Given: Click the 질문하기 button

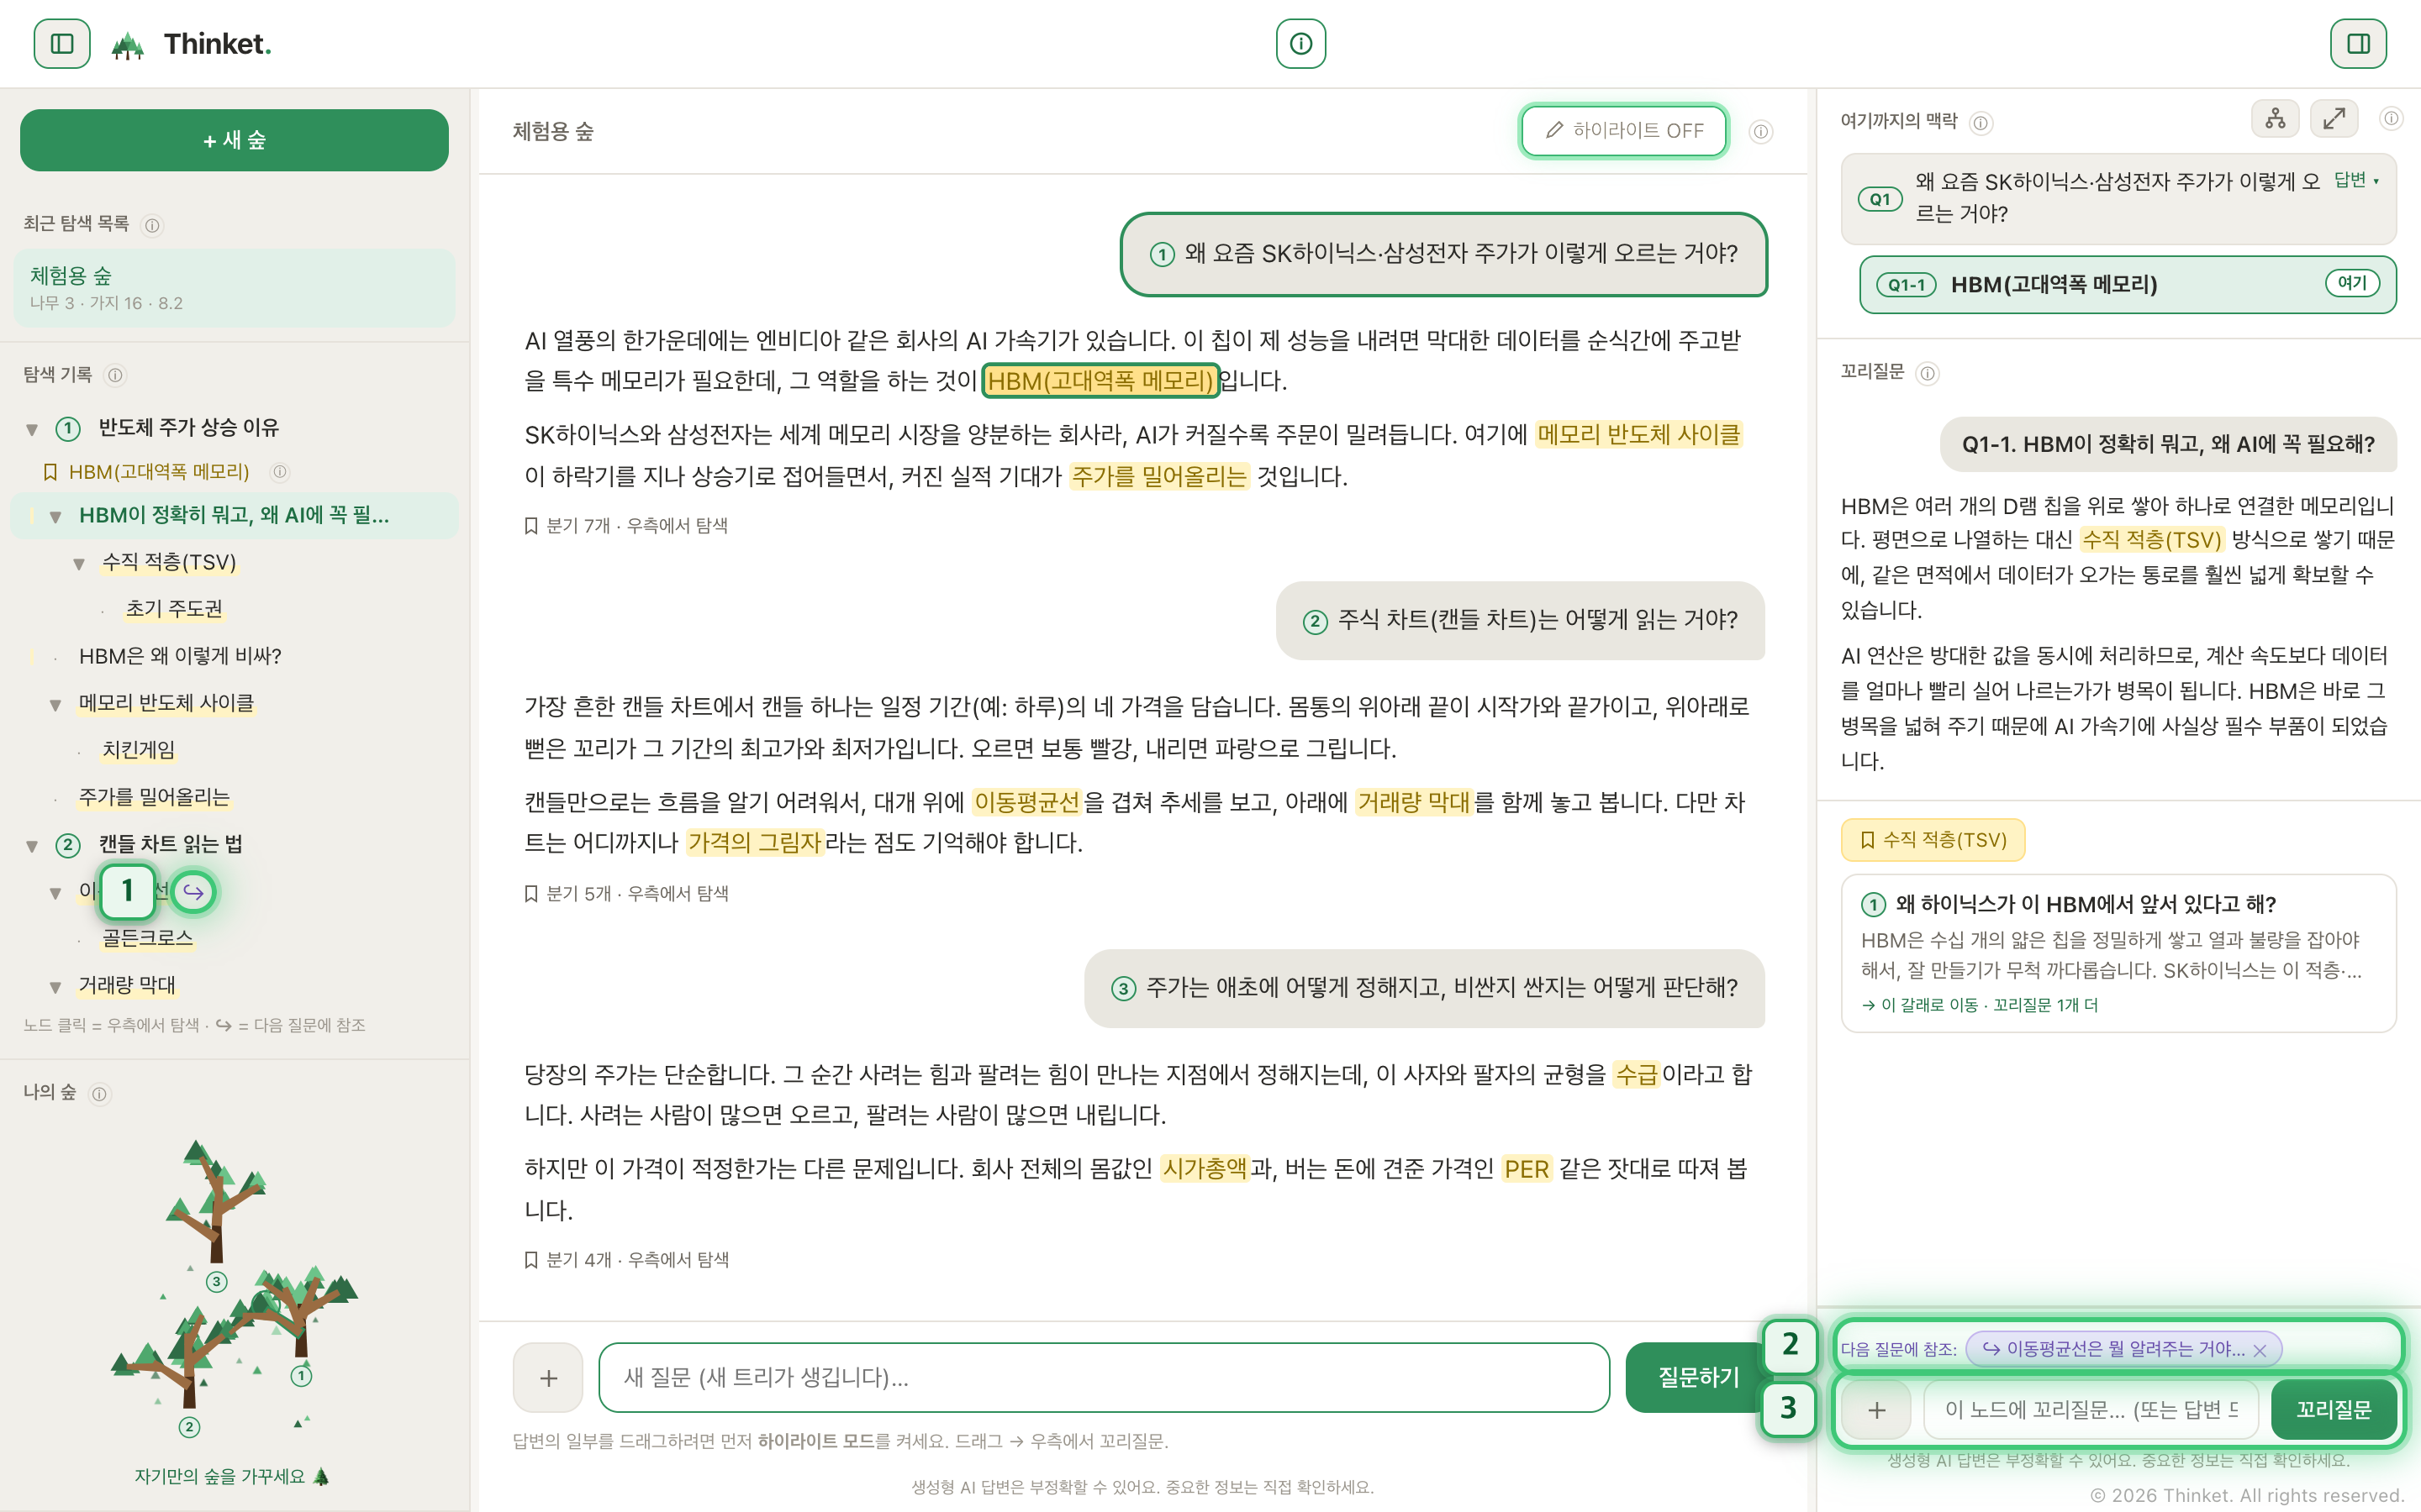Looking at the screenshot, I should [x=1698, y=1377].
